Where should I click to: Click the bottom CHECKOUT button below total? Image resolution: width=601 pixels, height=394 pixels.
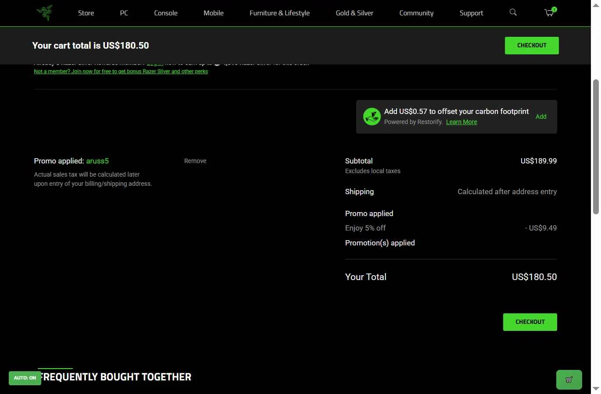coord(530,322)
